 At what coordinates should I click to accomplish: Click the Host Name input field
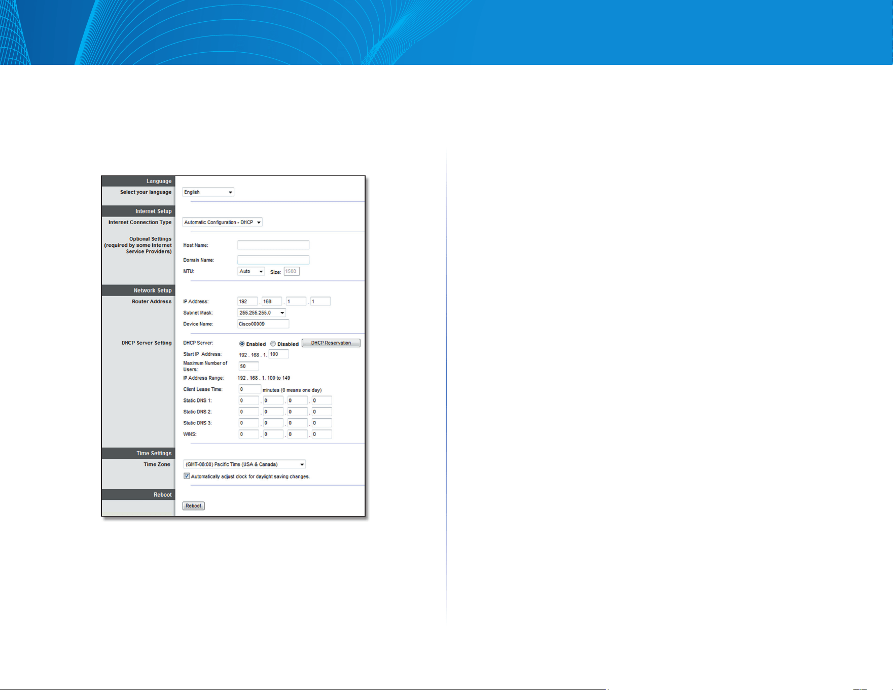[273, 245]
